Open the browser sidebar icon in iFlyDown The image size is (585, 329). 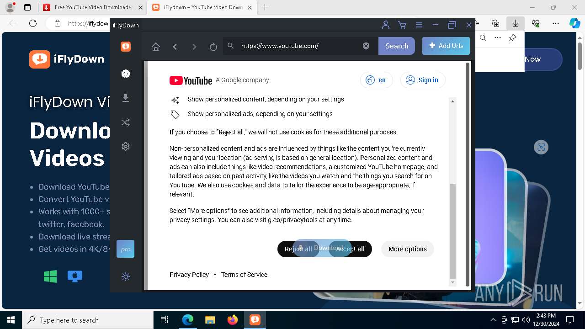(126, 74)
